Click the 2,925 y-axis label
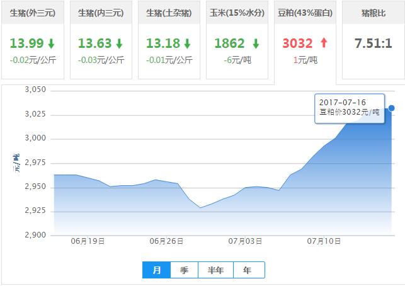This screenshot has height=286, width=405. point(35,210)
